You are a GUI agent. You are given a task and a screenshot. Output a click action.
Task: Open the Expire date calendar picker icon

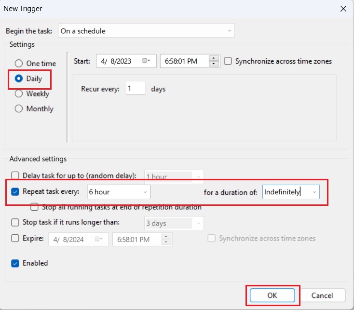[99, 239]
